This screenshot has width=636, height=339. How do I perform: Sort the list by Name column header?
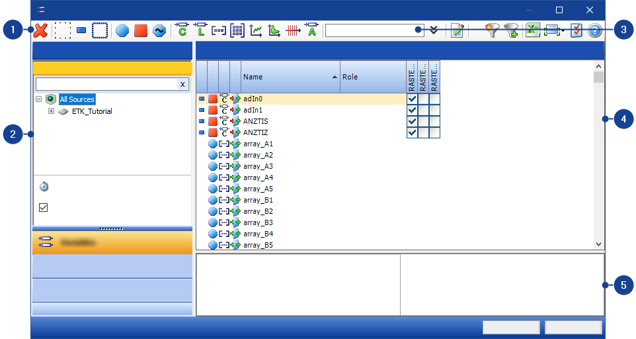pyautogui.click(x=290, y=77)
